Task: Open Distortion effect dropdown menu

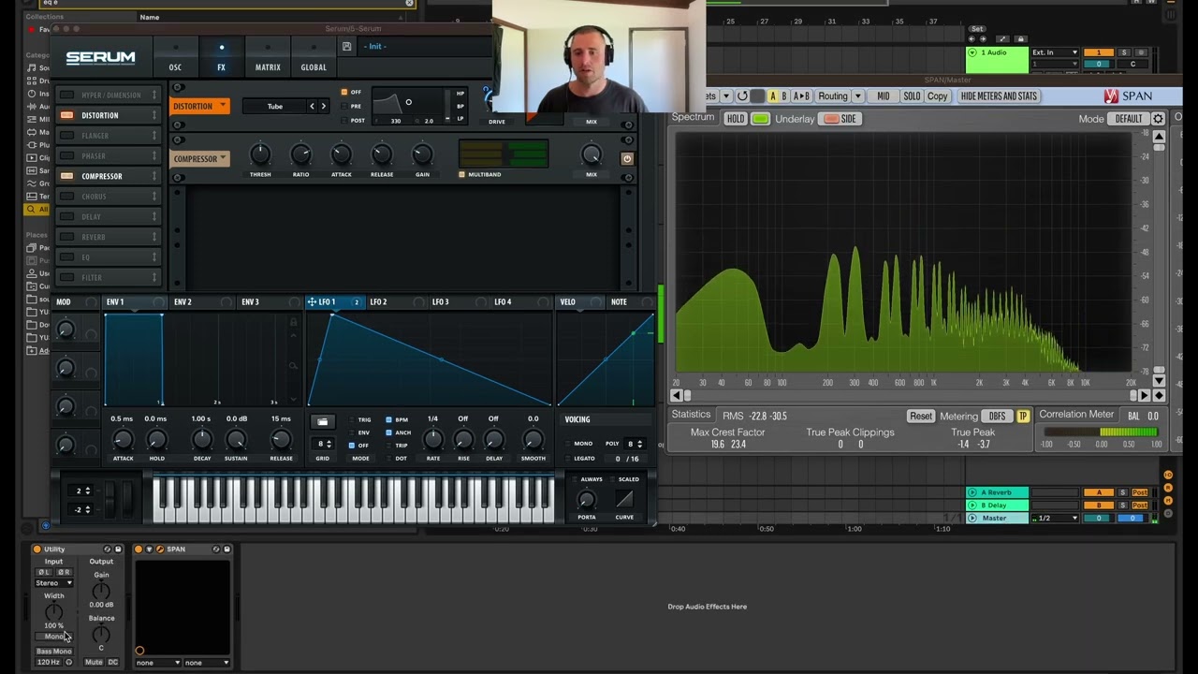Action: (x=223, y=106)
